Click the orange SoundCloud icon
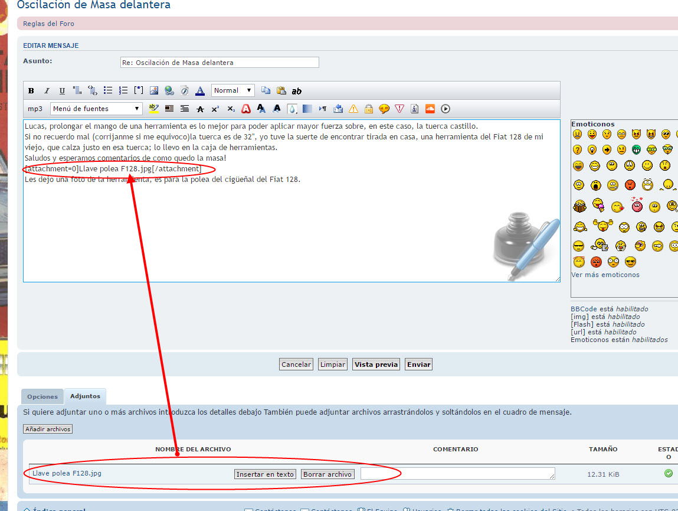Image resolution: width=678 pixels, height=511 pixels. 430,109
